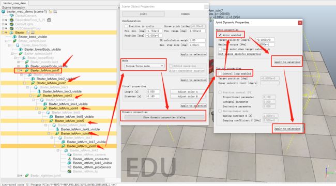Apply configuration settings to selection
Screen dimensions: 336x186
(193, 54)
